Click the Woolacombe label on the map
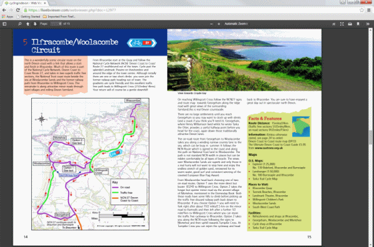 pos(42,163)
